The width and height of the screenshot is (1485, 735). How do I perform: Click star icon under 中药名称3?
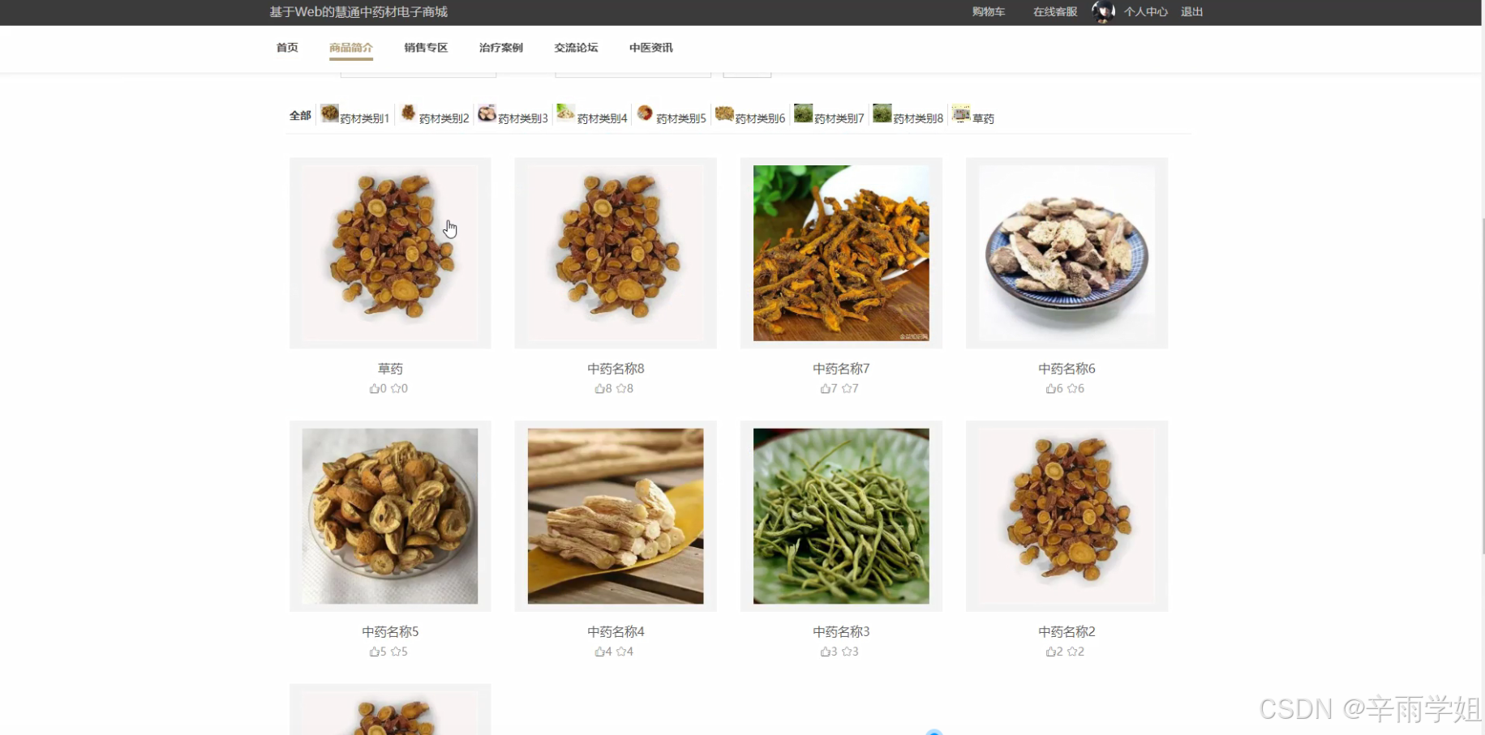[846, 652]
